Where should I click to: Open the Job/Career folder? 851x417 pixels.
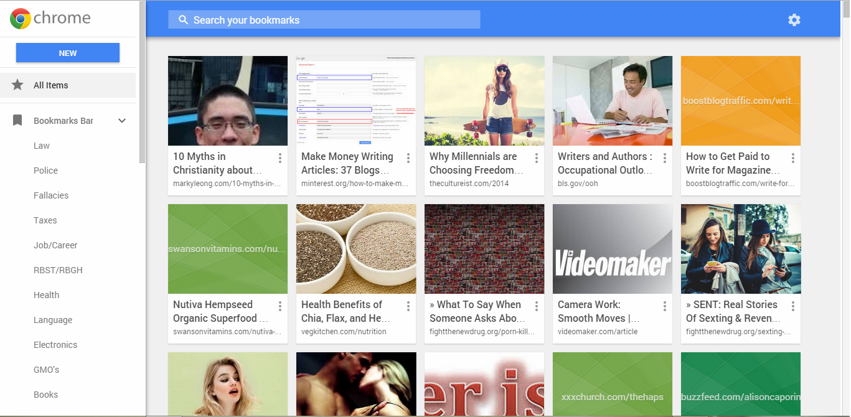(x=55, y=245)
